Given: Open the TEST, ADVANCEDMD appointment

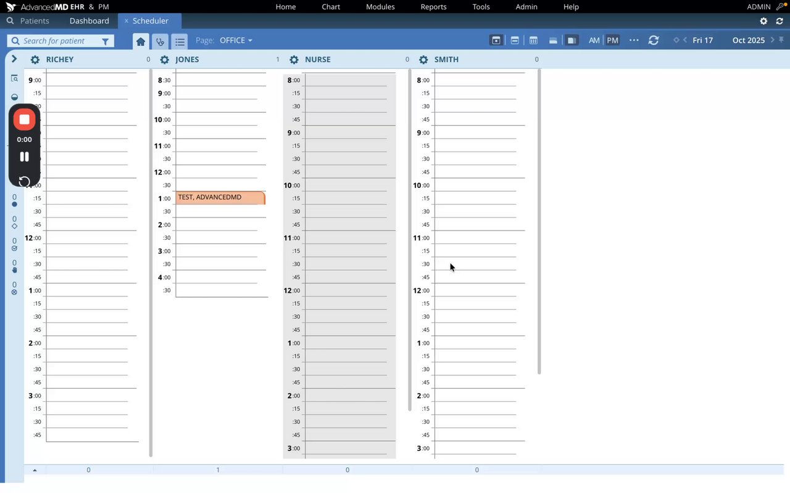Looking at the screenshot, I should click(220, 198).
